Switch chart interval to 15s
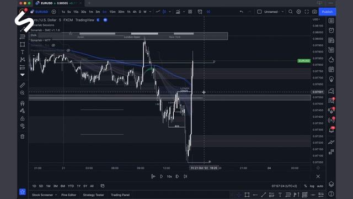 (x=76, y=12)
